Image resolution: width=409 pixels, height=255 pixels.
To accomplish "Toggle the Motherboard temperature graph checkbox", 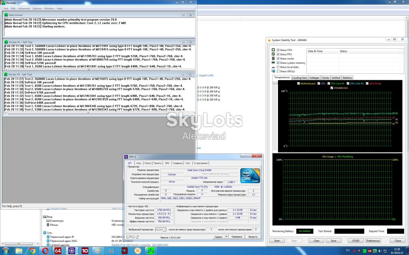I will click(x=298, y=84).
